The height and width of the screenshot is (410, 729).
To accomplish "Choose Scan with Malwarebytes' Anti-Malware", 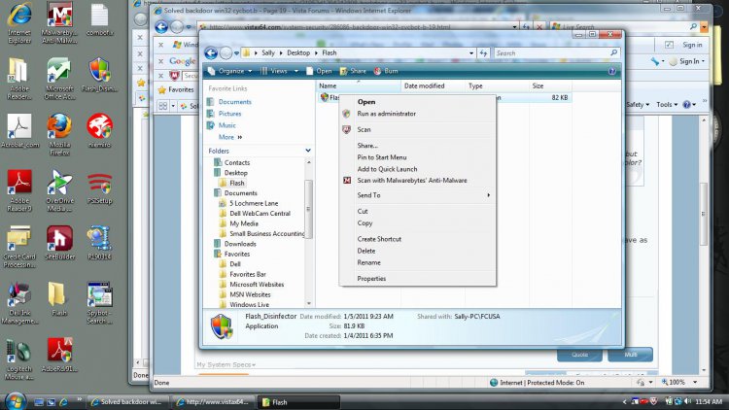I will tap(411, 180).
